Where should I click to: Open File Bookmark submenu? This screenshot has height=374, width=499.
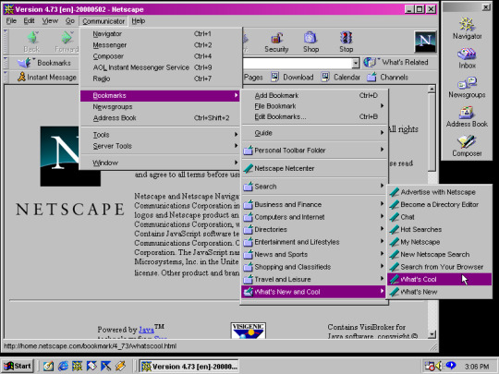pos(314,106)
